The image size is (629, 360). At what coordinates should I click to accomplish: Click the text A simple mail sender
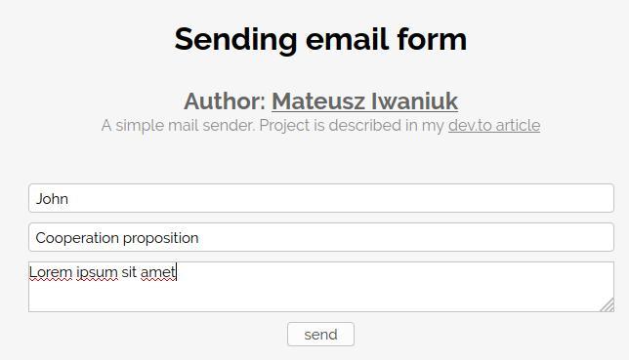(x=178, y=126)
